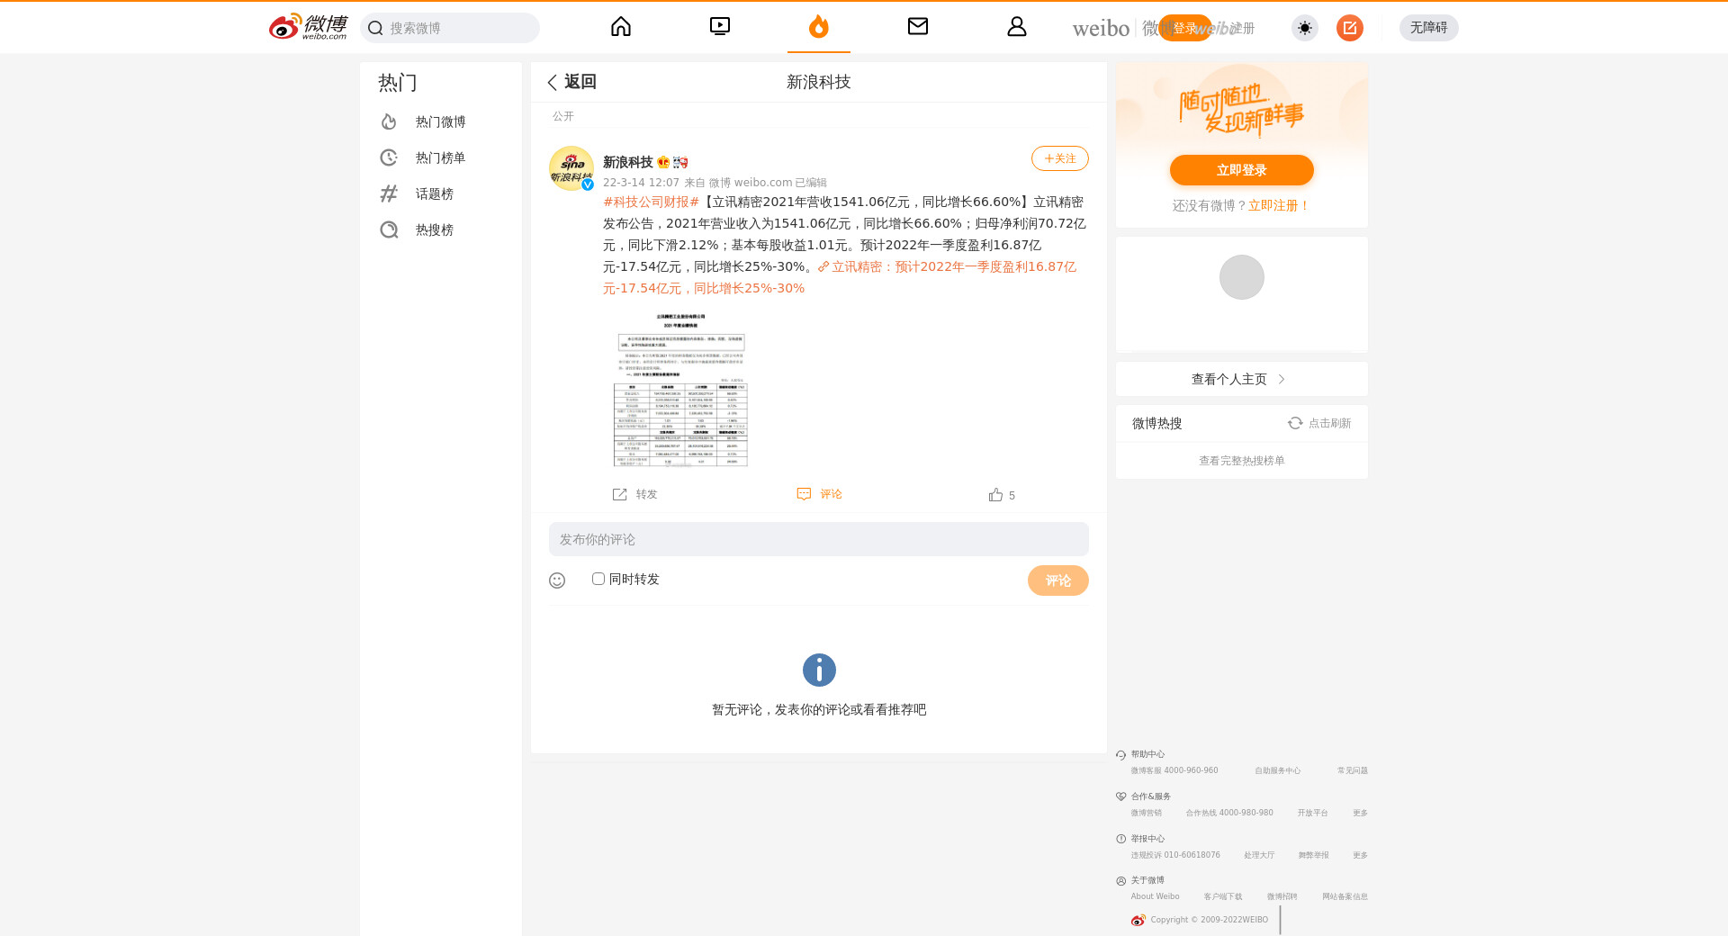The image size is (1728, 936).
Task: Click the 无障碍 accessibility button
Action: coord(1428,28)
